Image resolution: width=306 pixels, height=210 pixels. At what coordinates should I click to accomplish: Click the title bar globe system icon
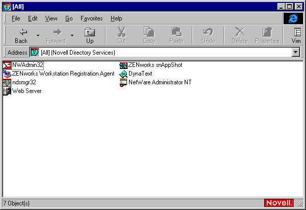[x=7, y=7]
